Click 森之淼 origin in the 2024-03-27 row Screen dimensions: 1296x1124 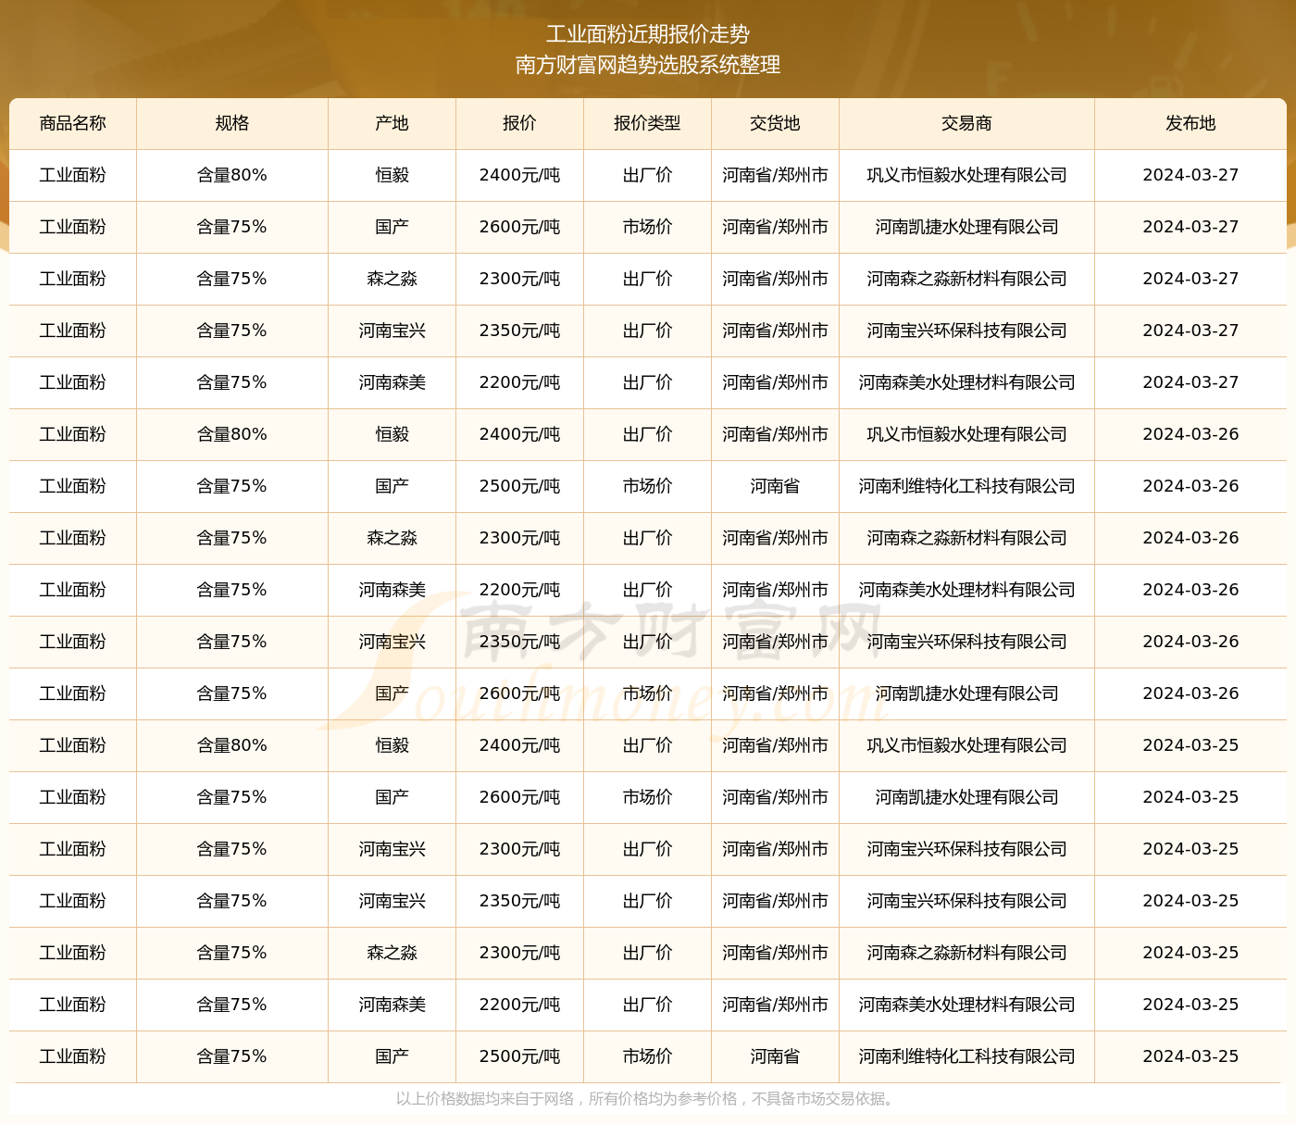(x=393, y=279)
